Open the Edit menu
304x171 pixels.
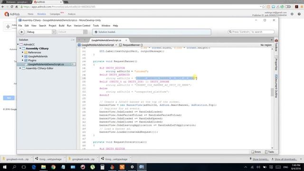click(x=27, y=26)
